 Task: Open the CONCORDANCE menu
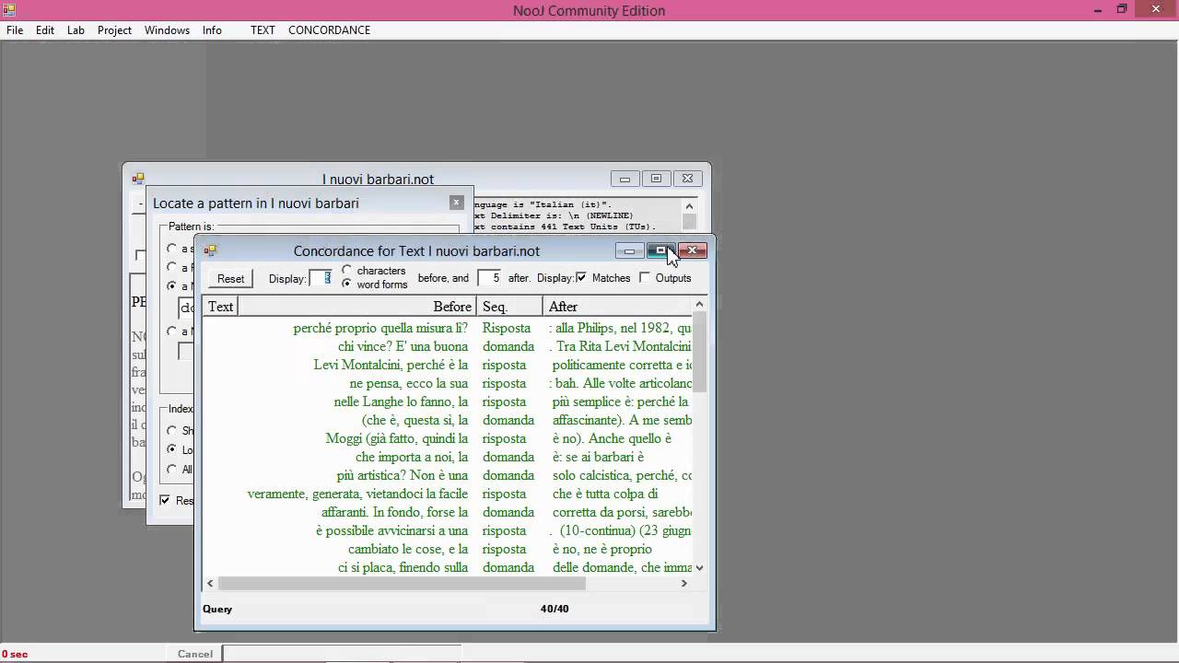point(329,29)
